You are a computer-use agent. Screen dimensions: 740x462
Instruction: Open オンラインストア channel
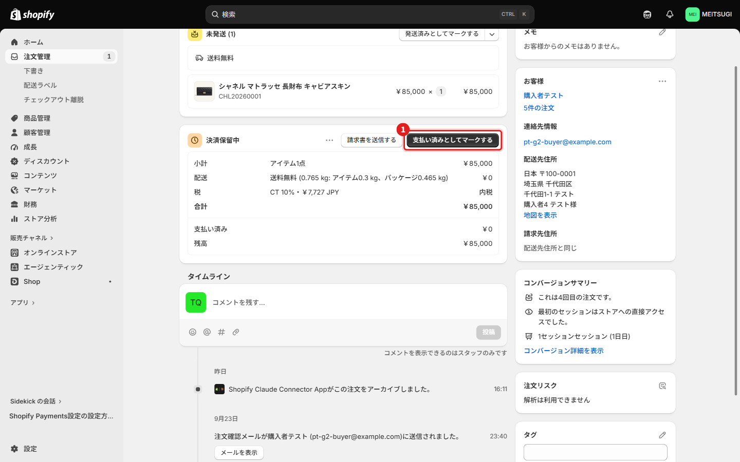(x=61, y=253)
